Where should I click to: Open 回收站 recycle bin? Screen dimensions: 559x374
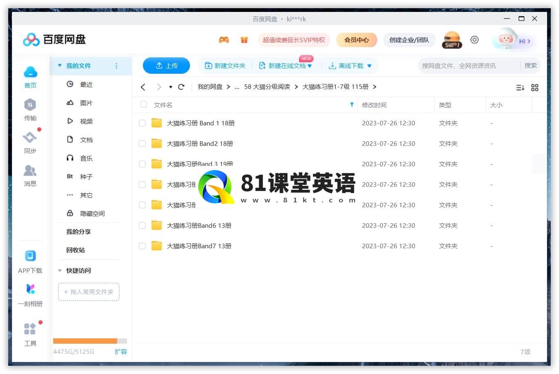[x=76, y=250]
